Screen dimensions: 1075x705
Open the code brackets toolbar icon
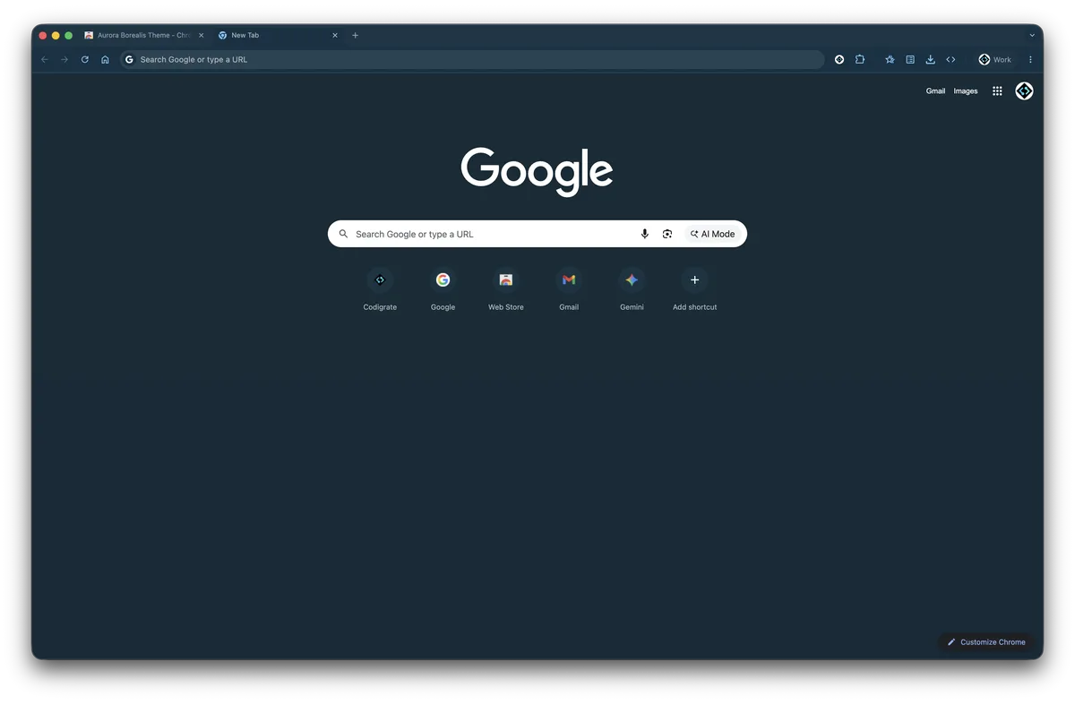click(x=950, y=60)
